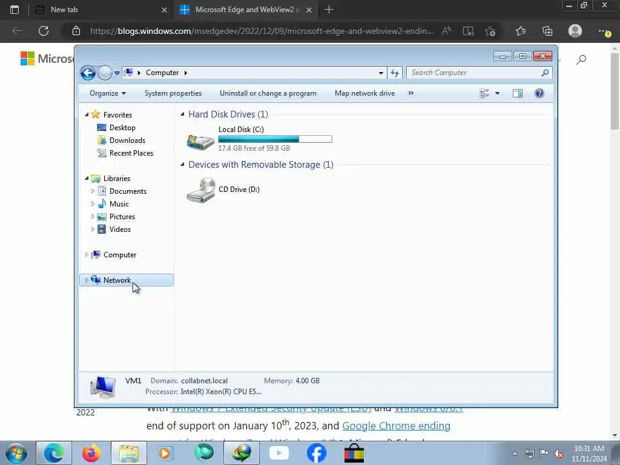Image resolution: width=620 pixels, height=465 pixels.
Task: Expand the Videos library node
Action: pyautogui.click(x=93, y=229)
